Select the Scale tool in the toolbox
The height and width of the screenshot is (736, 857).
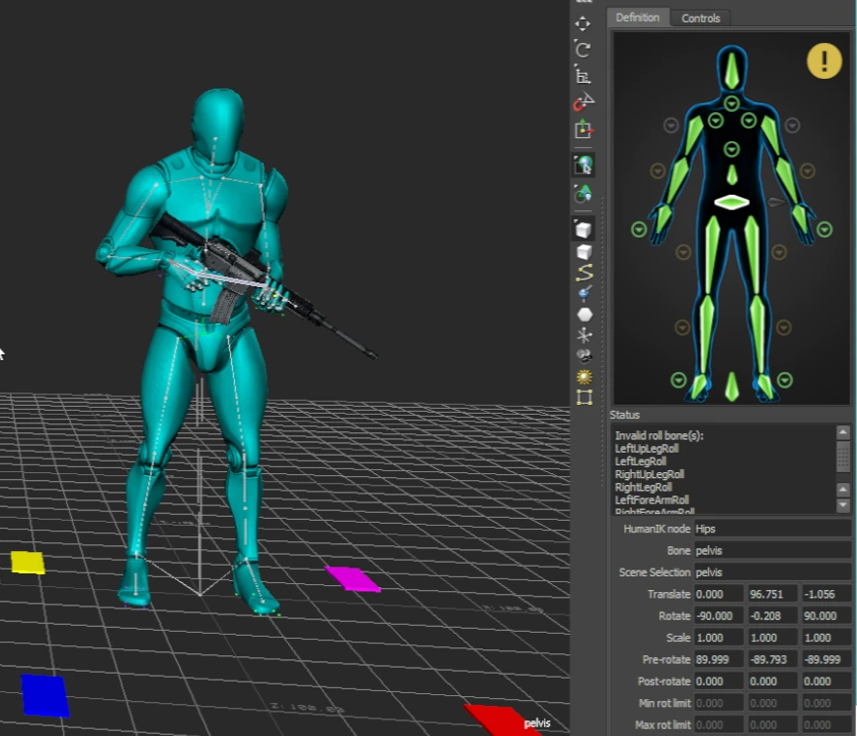point(583,75)
